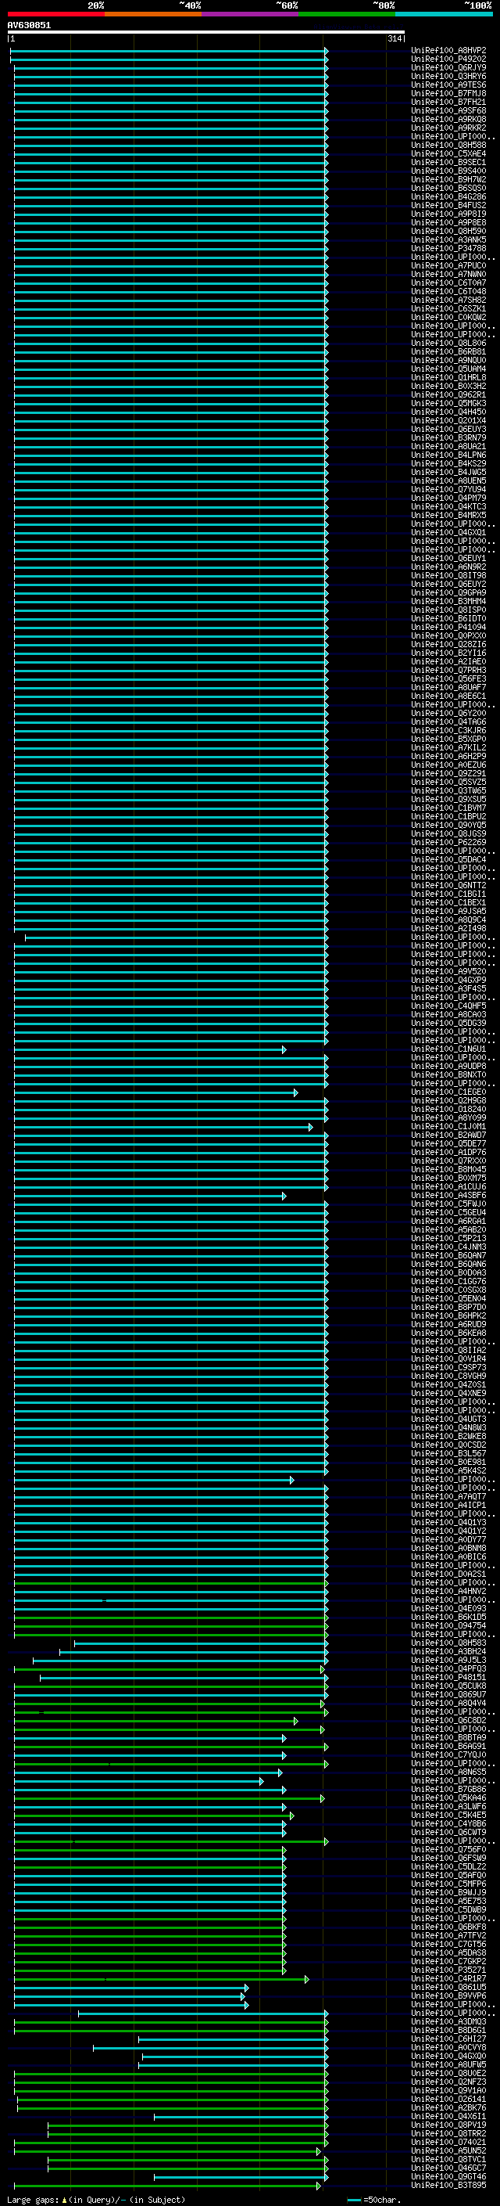The width and height of the screenshot is (500, 2206).
Task: Select hit label UniRef100_Q4Q1Y3
Action: point(448,1523)
